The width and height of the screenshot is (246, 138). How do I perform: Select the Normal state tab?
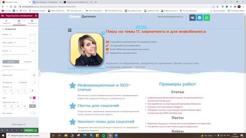[11, 62]
